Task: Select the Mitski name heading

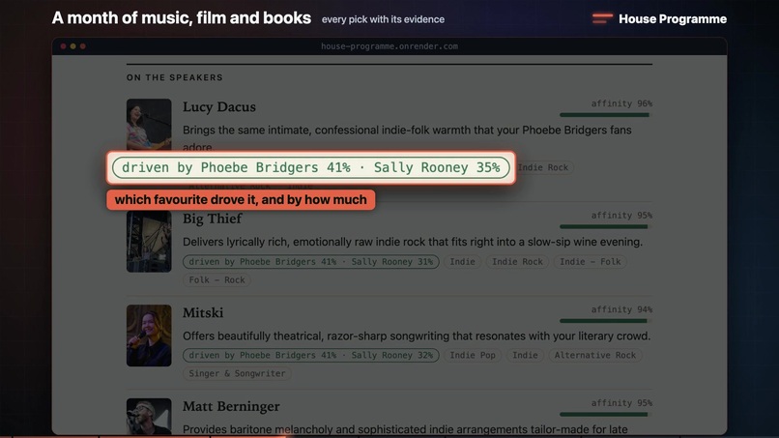Action: coord(203,312)
